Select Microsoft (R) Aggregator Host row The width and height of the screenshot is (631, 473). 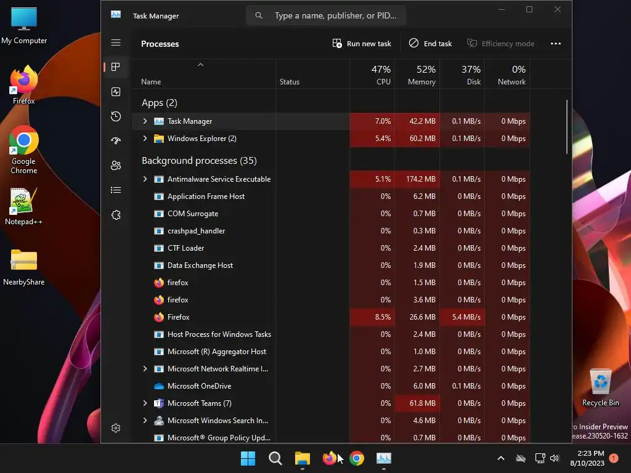pos(330,352)
